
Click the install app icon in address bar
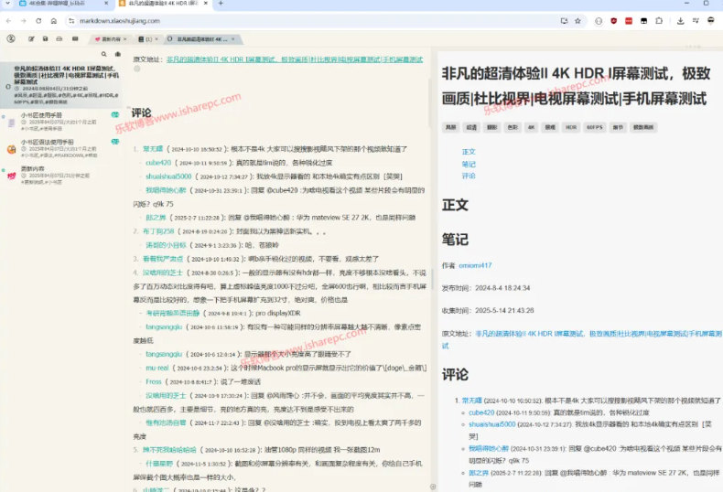pos(564,21)
